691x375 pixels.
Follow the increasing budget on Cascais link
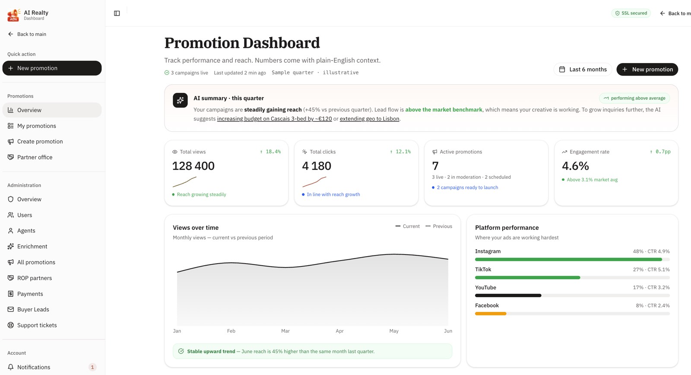[274, 119]
